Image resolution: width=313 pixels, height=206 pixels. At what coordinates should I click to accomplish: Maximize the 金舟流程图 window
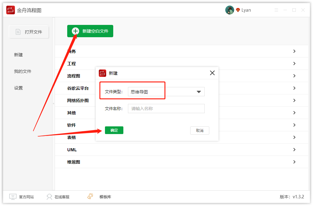point(294,10)
